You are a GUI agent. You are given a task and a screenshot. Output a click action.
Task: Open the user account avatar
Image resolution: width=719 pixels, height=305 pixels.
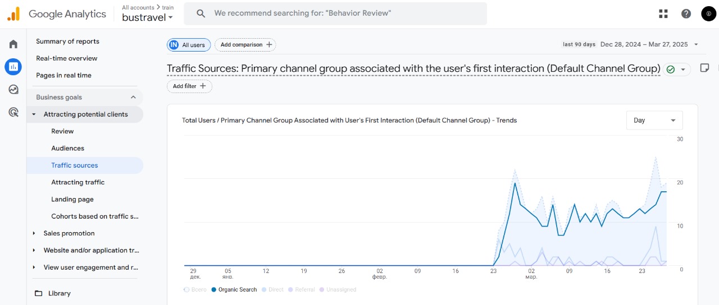708,14
